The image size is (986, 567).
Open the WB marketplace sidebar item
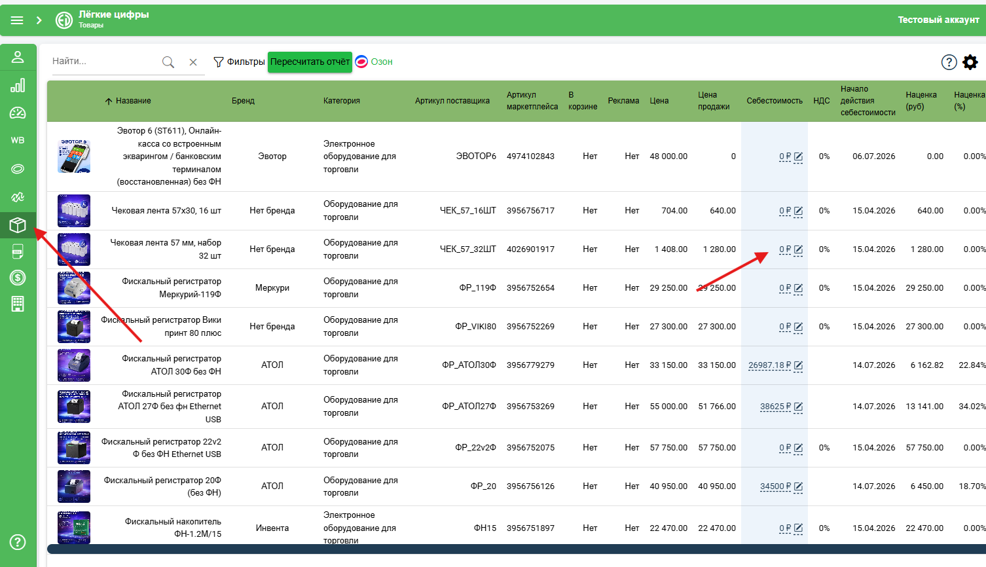tap(18, 140)
